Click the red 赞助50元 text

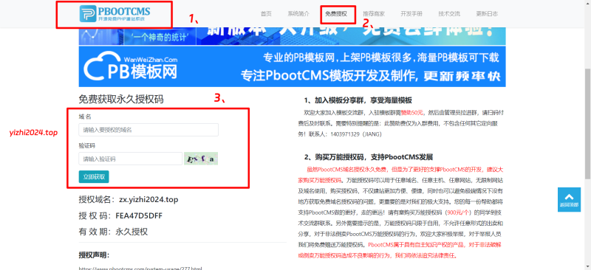pyautogui.click(x=412, y=112)
